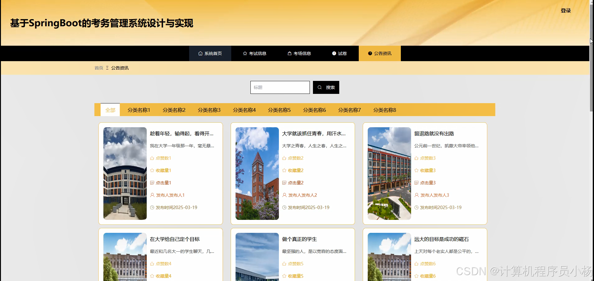Screen dimensions: 594x281
Task: Open article 在大学给自己定个目标
Action: click(175, 239)
